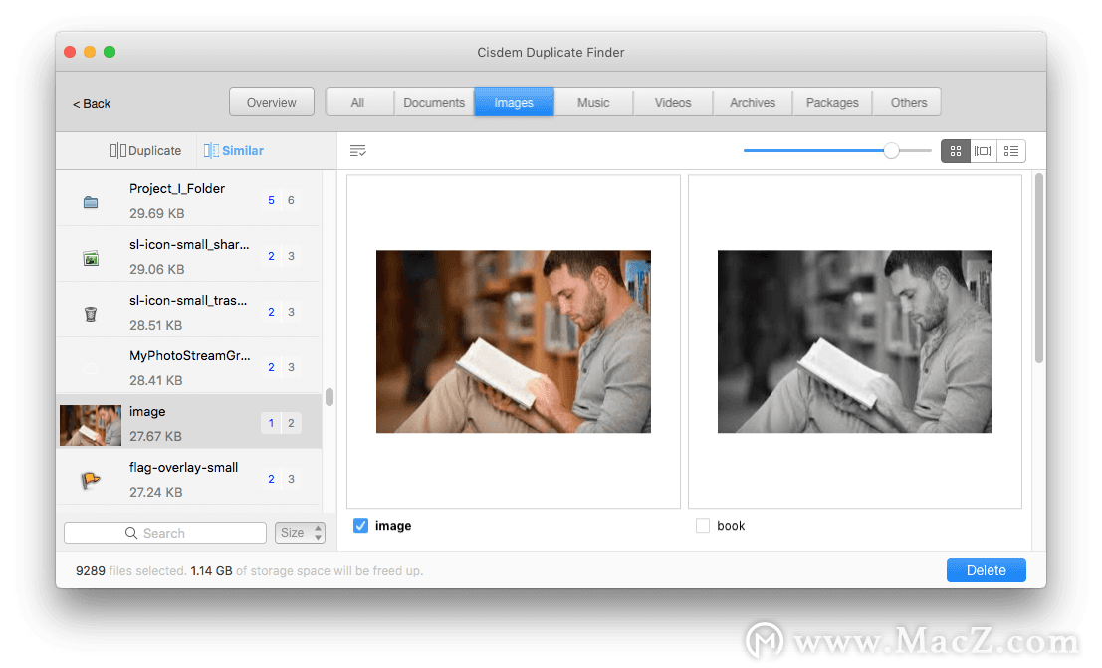Open the Packages tab
The width and height of the screenshot is (1102, 668).
(x=832, y=102)
